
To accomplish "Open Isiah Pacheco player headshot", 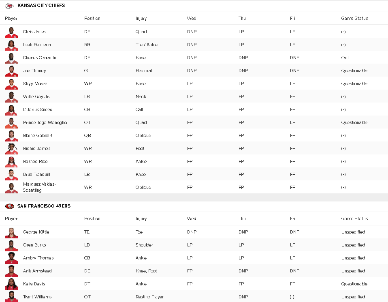I will (x=11, y=45).
